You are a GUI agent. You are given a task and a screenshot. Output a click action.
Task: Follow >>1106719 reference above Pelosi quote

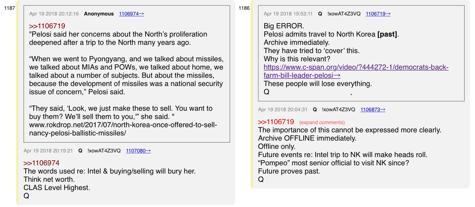click(x=47, y=26)
